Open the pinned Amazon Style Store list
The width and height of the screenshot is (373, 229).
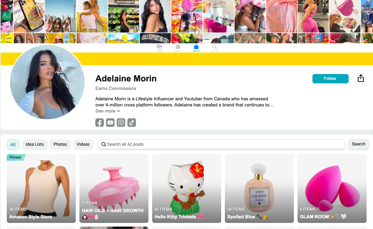41,188
